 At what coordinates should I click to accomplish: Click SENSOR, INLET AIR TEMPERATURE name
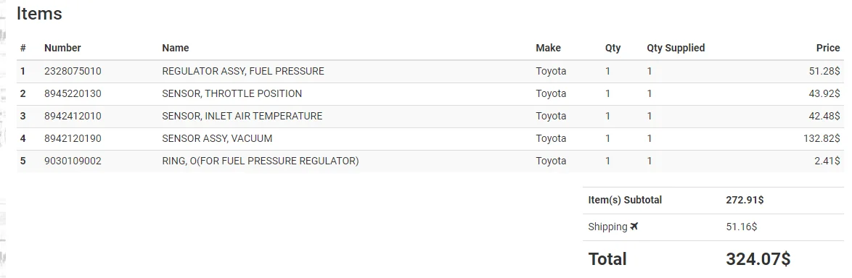click(242, 116)
